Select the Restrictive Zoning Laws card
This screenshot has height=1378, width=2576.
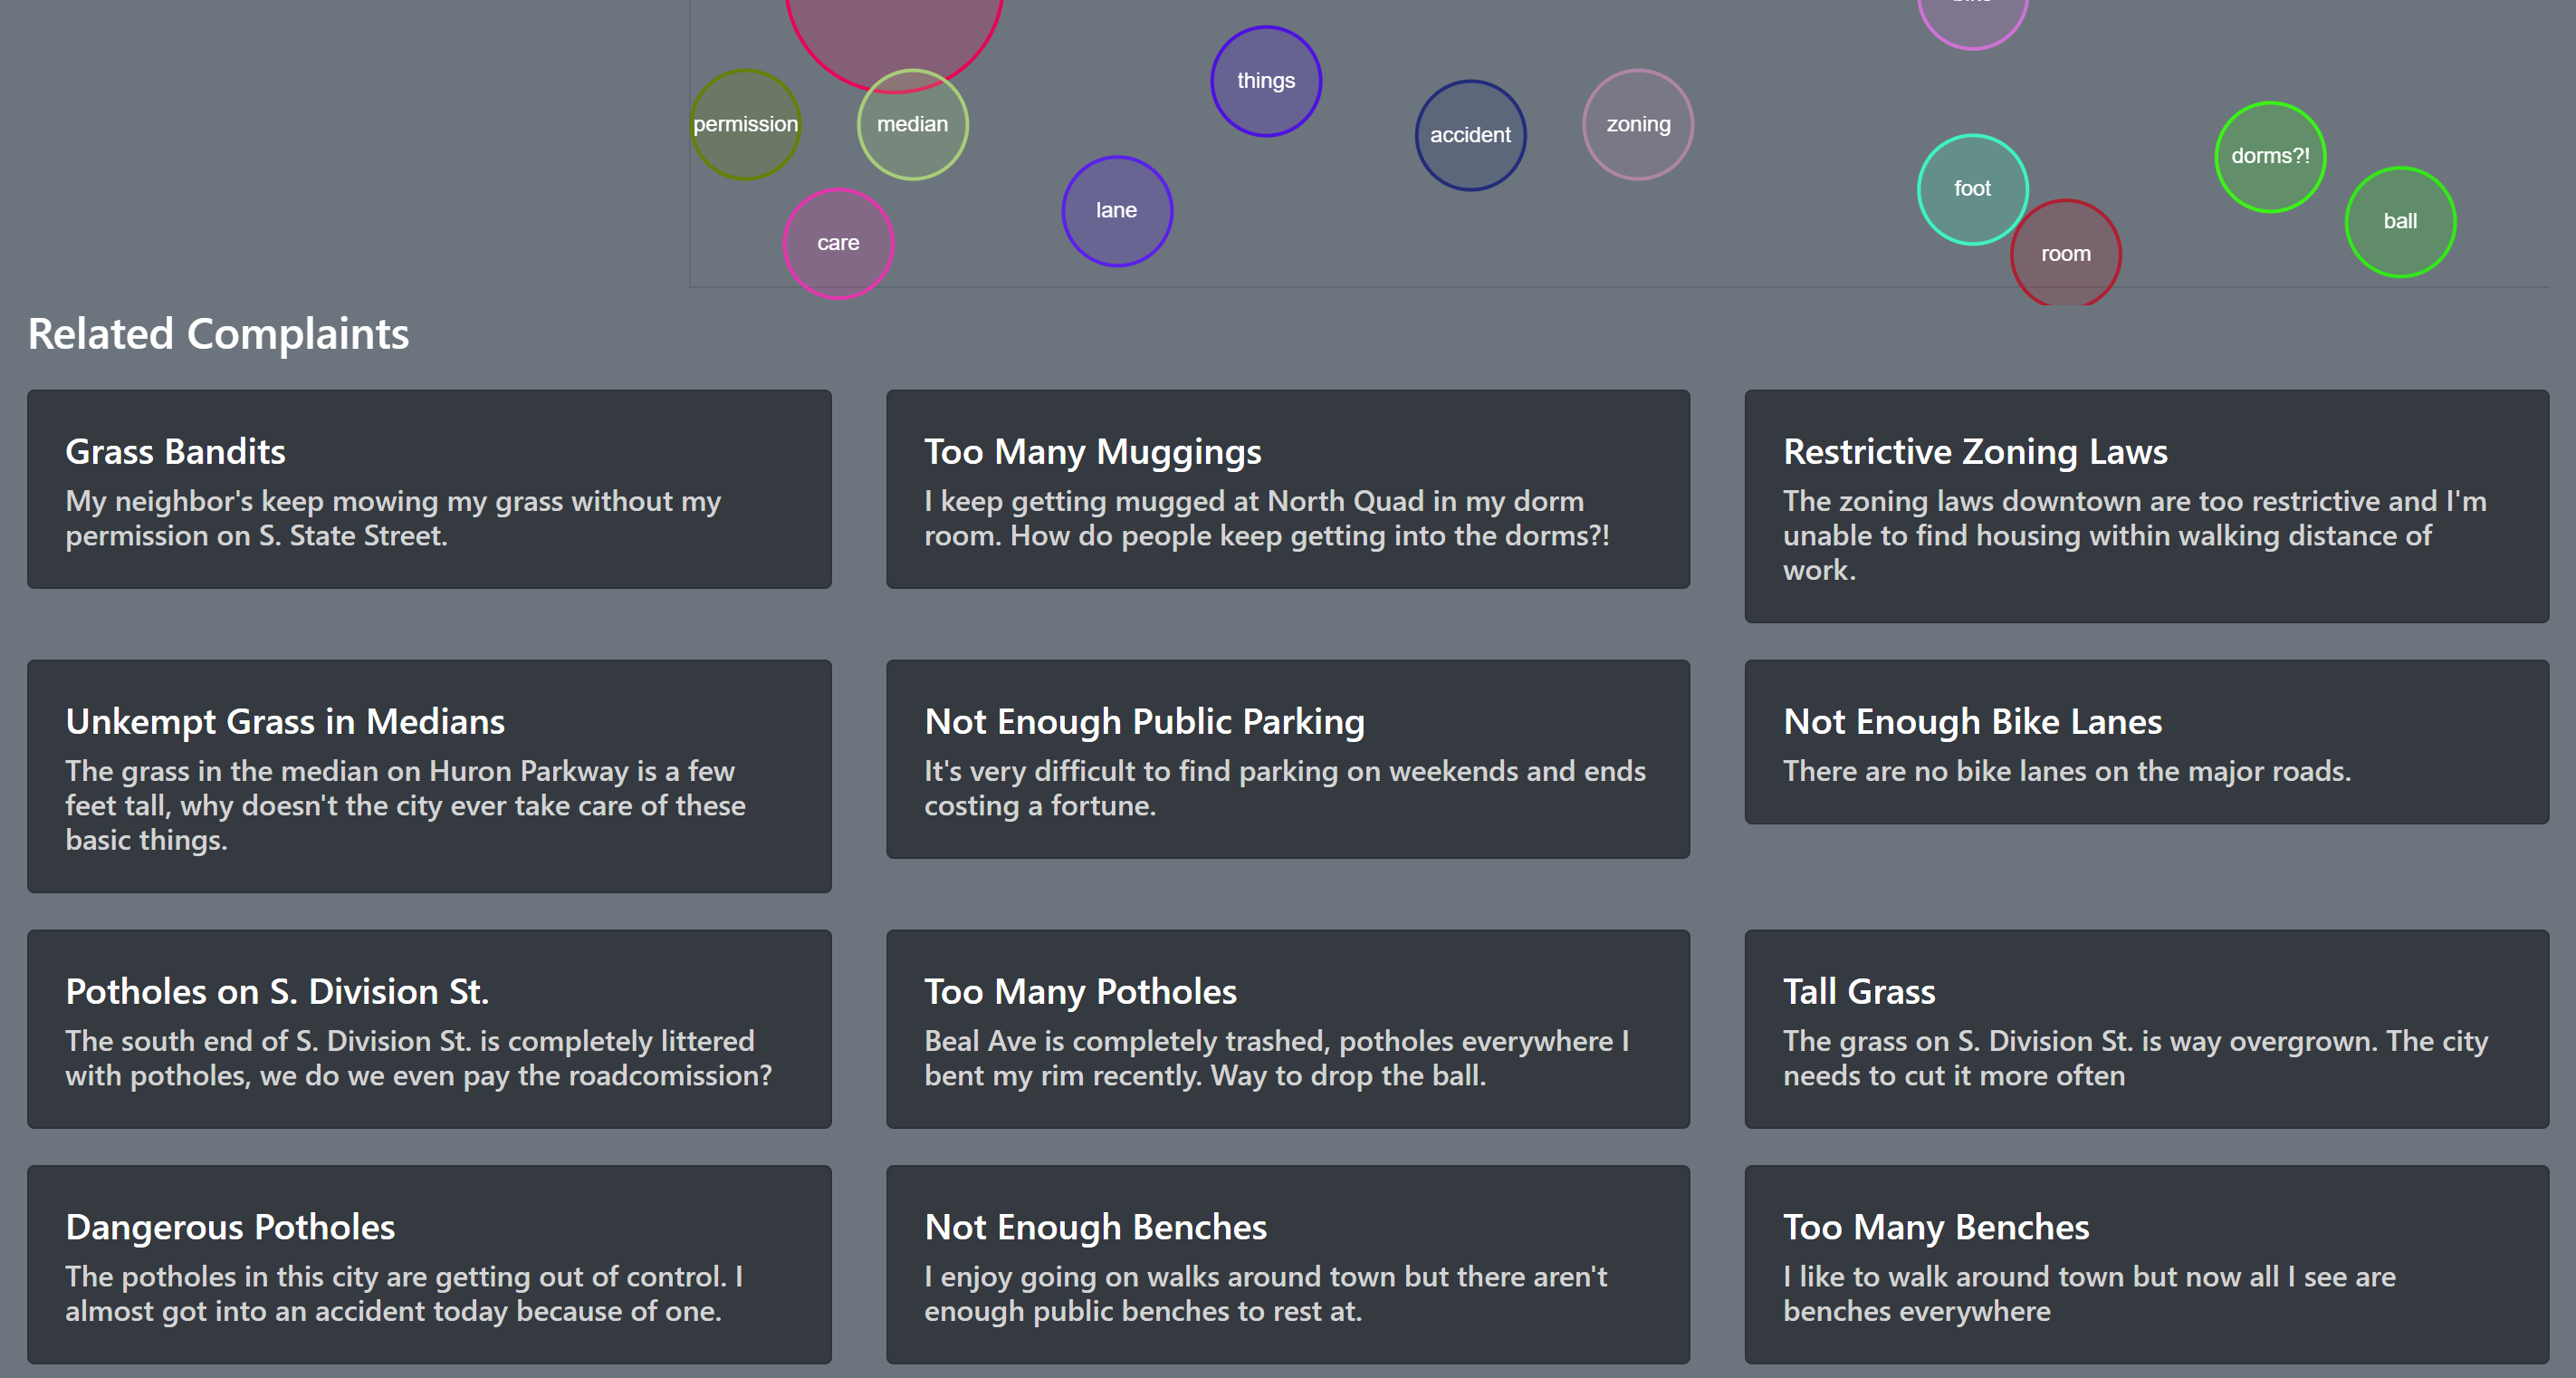point(2146,506)
